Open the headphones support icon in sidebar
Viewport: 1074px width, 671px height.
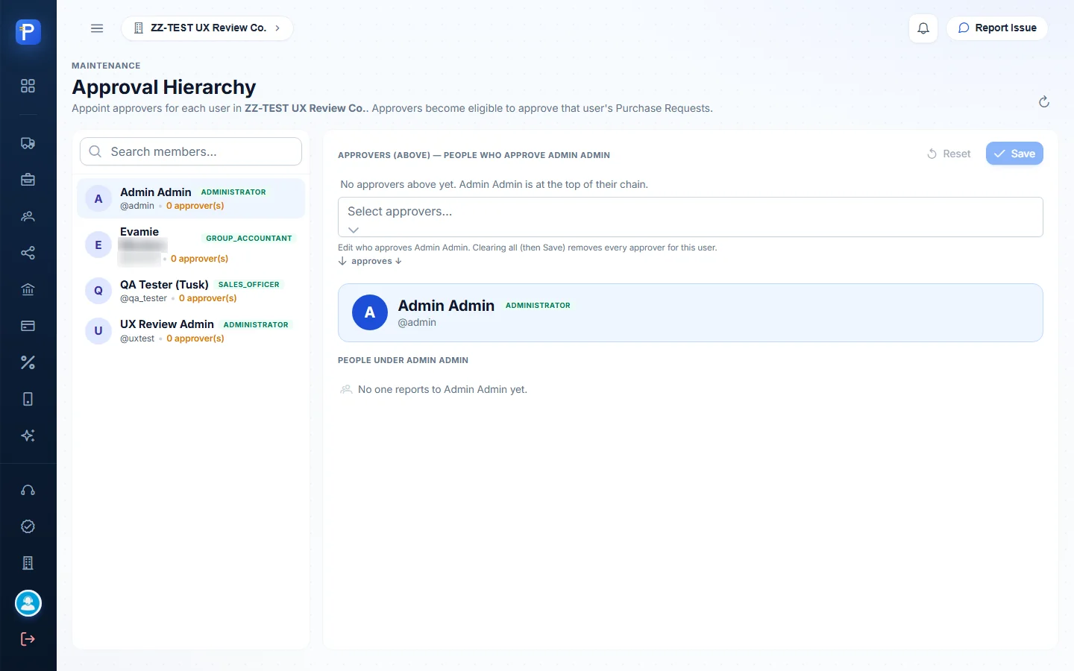tap(28, 490)
